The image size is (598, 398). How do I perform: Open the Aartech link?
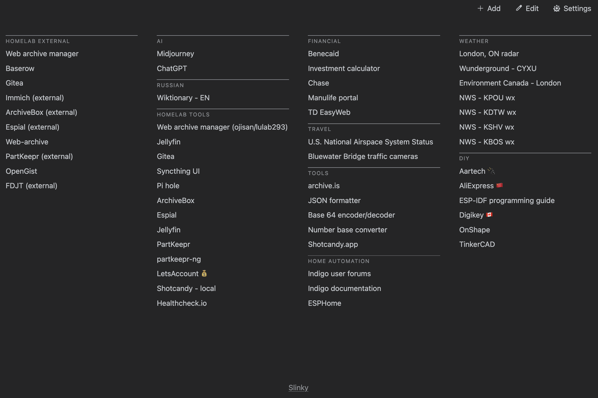click(x=477, y=171)
